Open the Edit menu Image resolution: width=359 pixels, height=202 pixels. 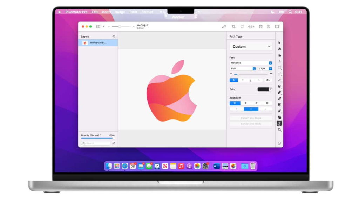tap(95, 12)
